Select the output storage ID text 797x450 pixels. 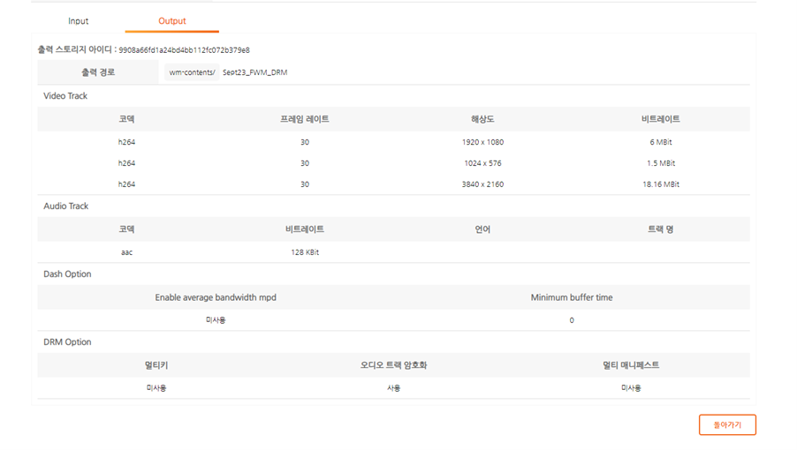pyautogui.click(x=184, y=50)
